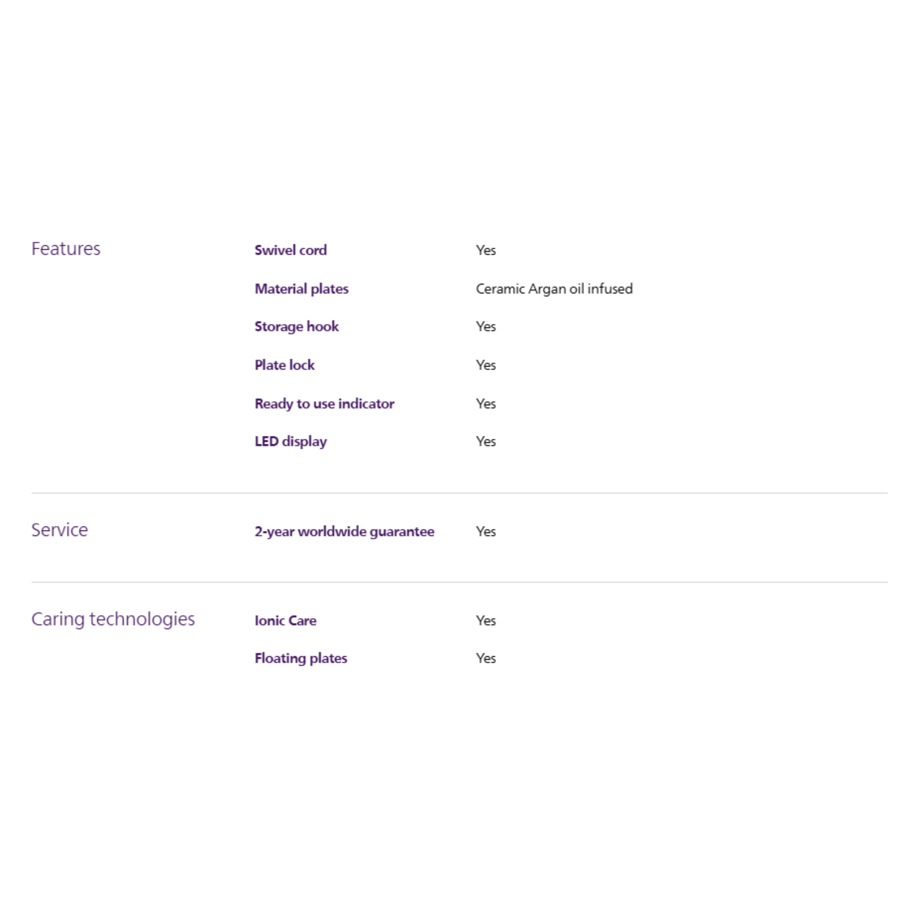Click the Yes value beside LED display
This screenshot has height=910, width=910.
point(486,441)
